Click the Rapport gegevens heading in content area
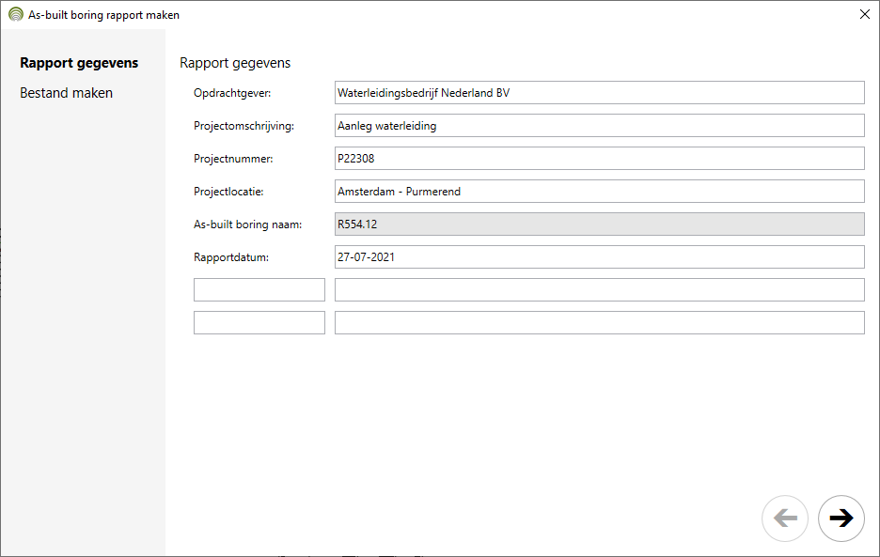This screenshot has width=880, height=557. point(235,63)
